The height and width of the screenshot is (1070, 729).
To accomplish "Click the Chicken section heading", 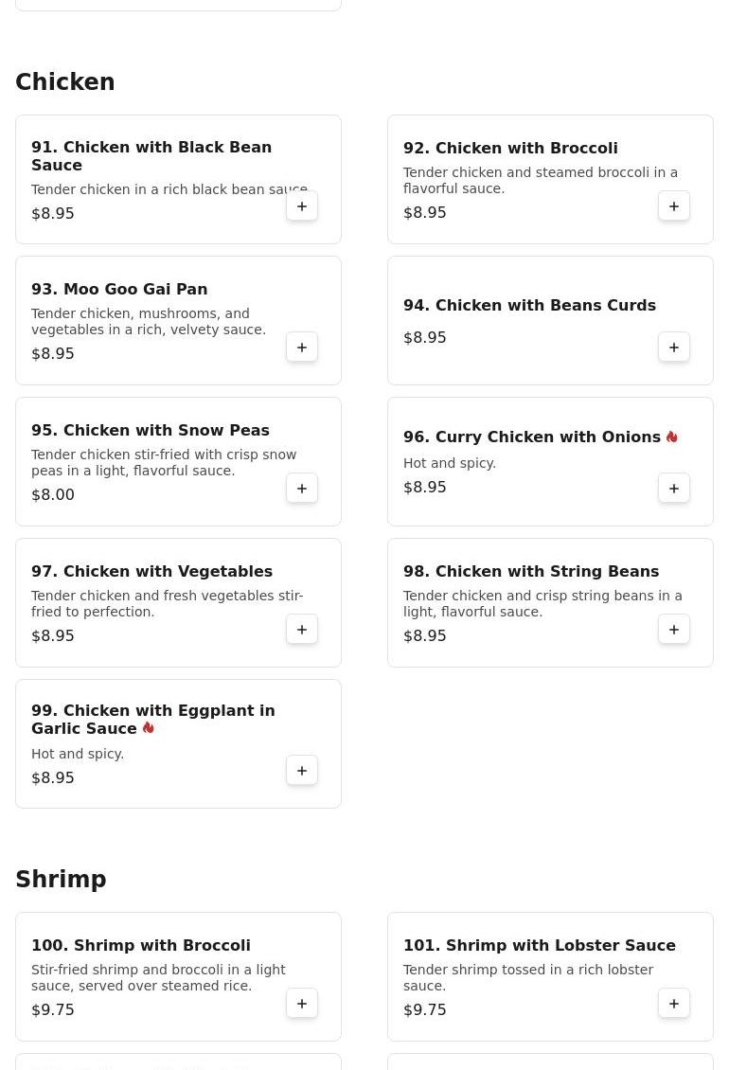I will point(65,82).
